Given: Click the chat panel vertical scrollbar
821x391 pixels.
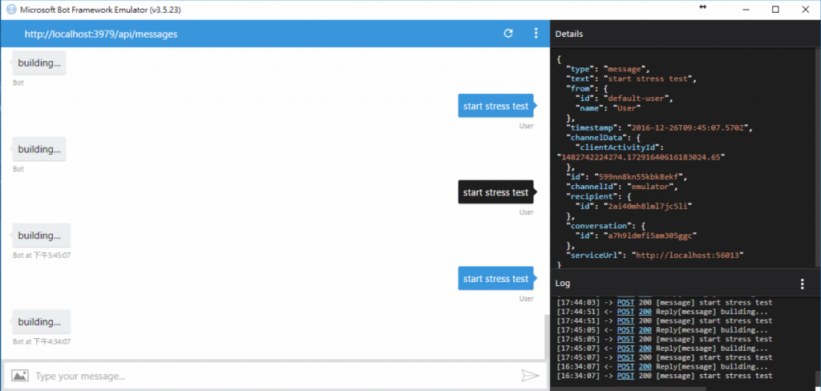Looking at the screenshot, I should pos(547,337).
